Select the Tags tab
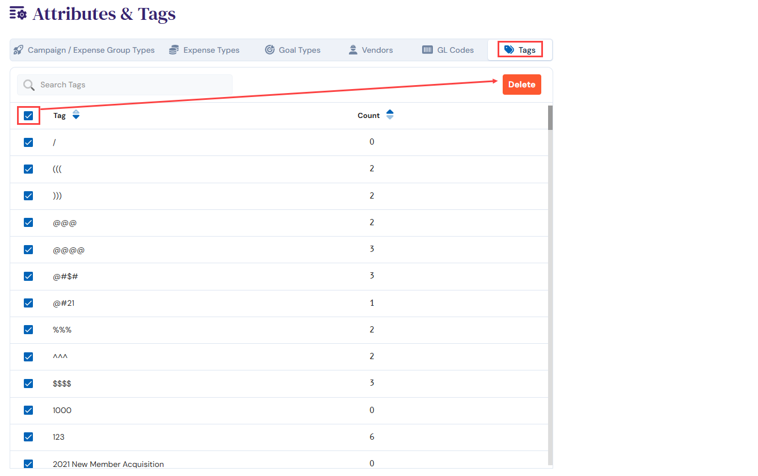The width and height of the screenshot is (758, 476). 520,50
